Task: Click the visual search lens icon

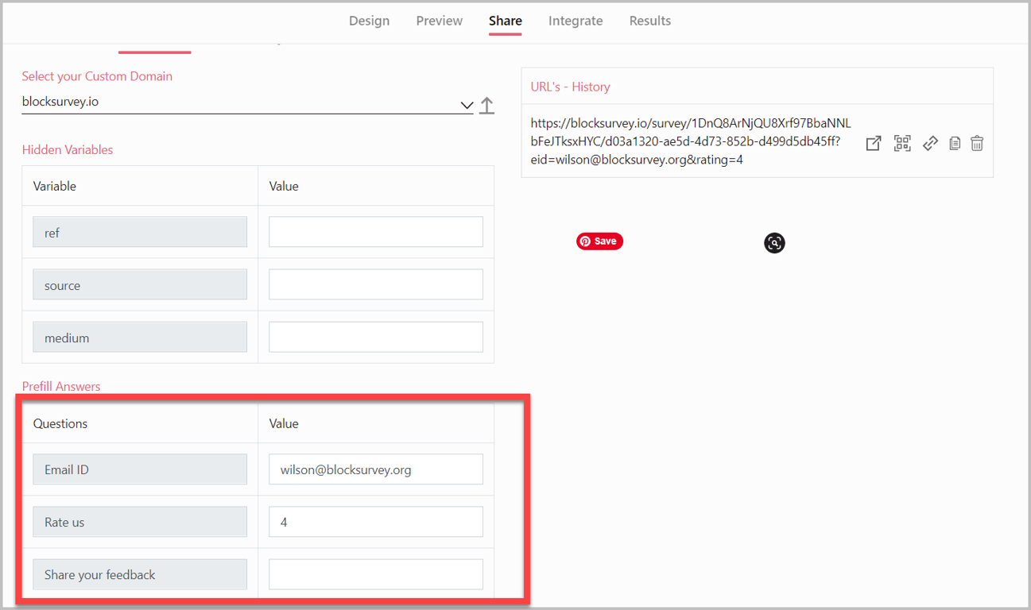Action: tap(775, 243)
